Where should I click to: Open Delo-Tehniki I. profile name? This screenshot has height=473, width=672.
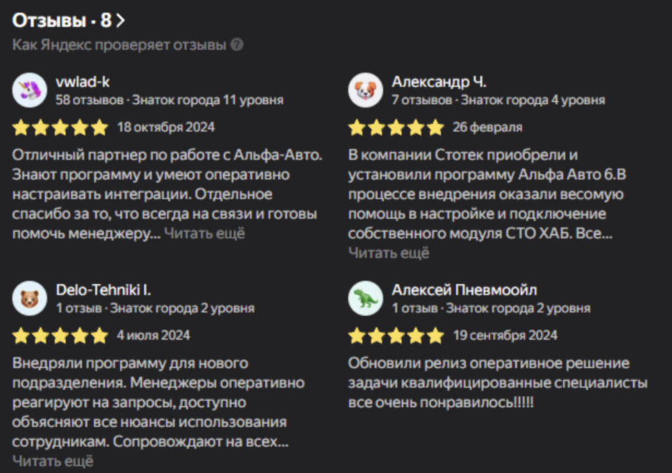point(103,290)
